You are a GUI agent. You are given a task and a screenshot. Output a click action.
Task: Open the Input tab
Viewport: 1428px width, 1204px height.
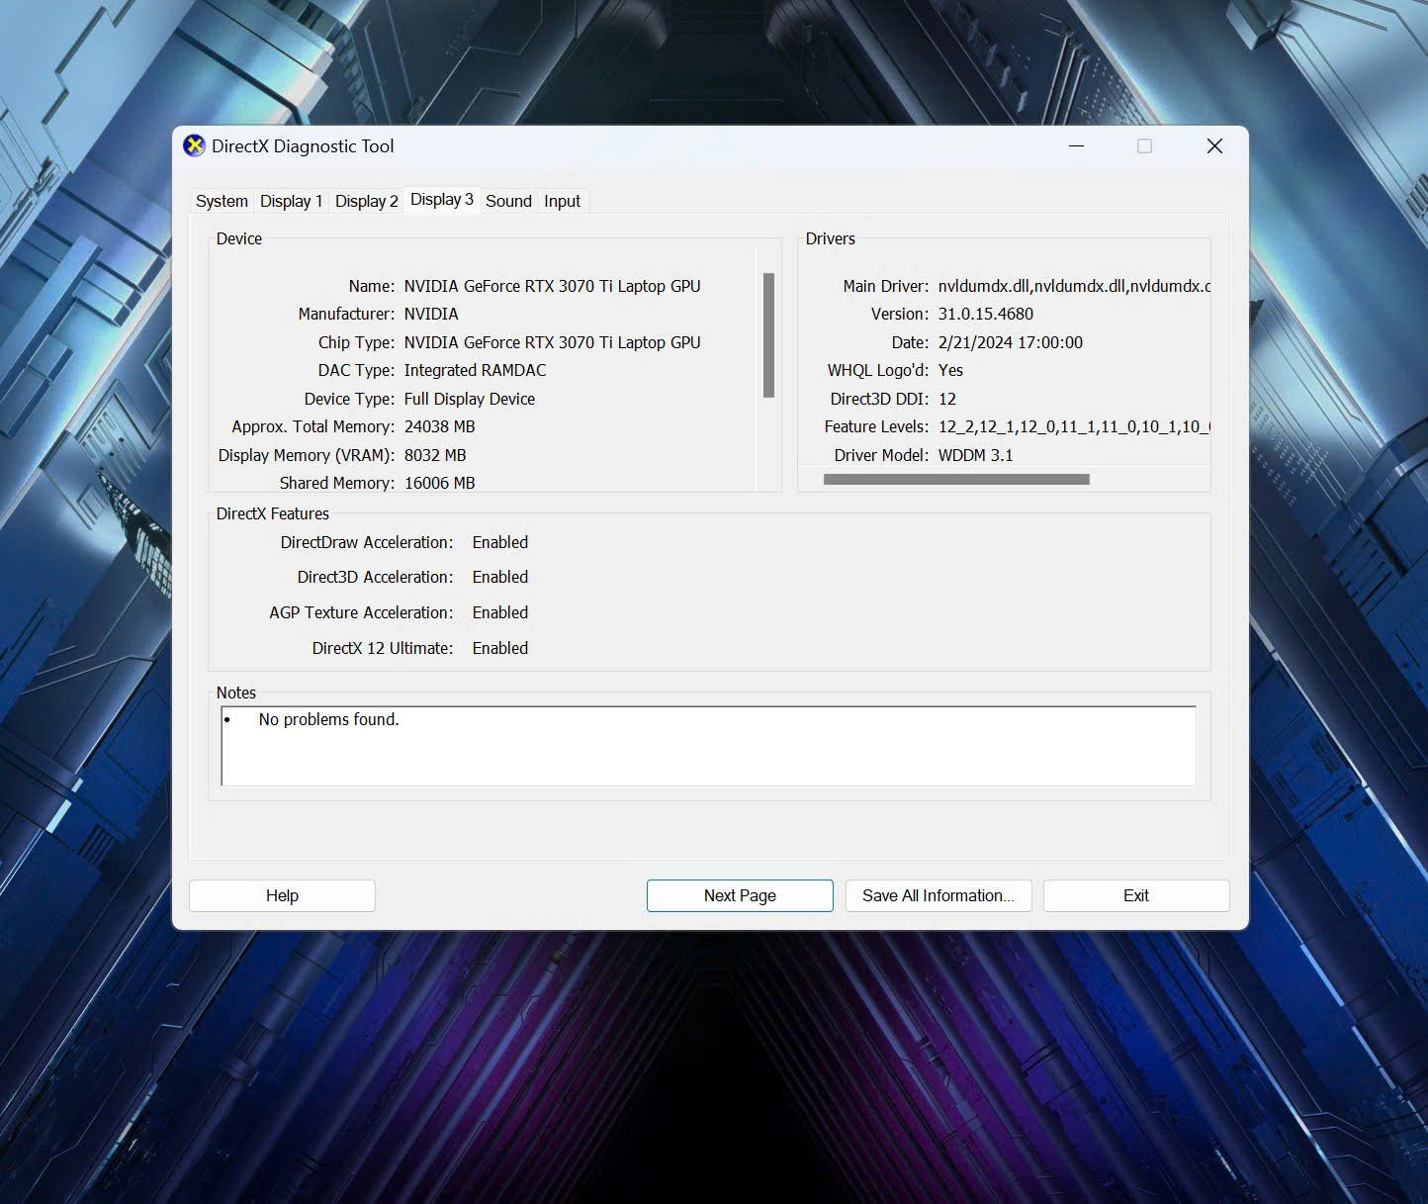(x=562, y=201)
